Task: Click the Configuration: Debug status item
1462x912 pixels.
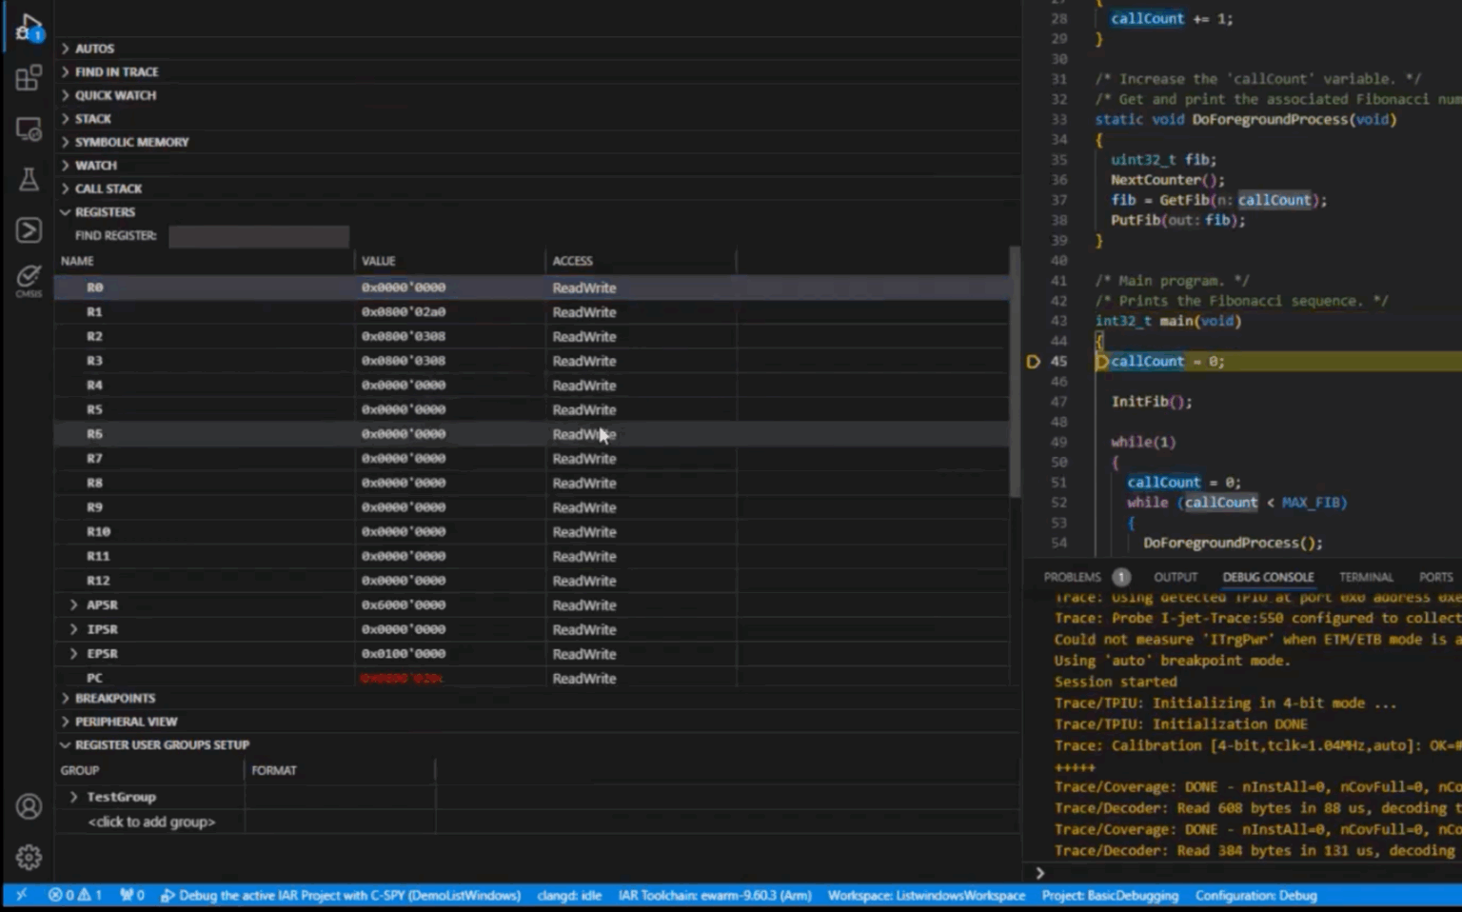Action: point(1255,895)
